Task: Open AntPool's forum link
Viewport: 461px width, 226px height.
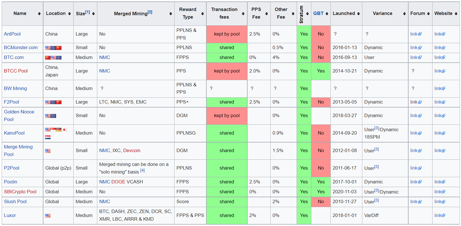Action: [x=416, y=34]
